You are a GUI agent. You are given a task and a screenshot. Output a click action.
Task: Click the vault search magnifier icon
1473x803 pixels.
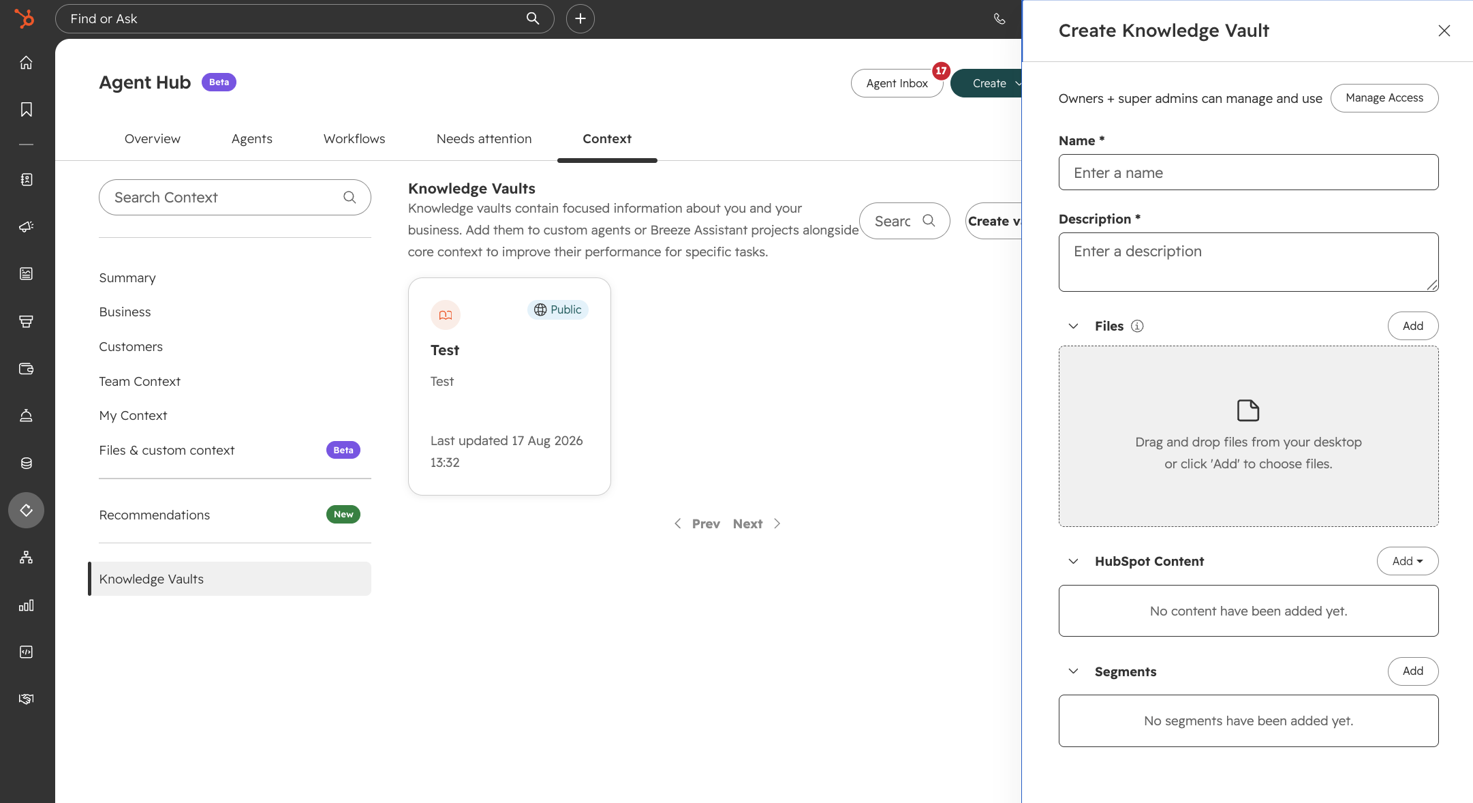(x=929, y=220)
